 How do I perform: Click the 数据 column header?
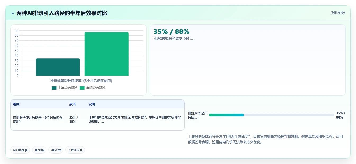pyautogui.click(x=73, y=104)
